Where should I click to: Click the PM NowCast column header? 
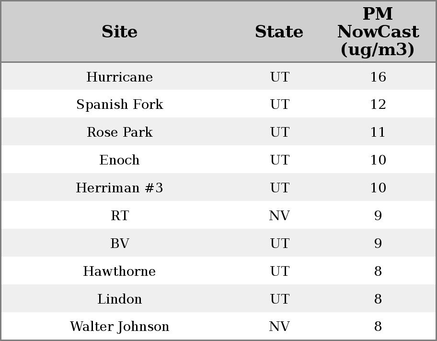pos(378,32)
